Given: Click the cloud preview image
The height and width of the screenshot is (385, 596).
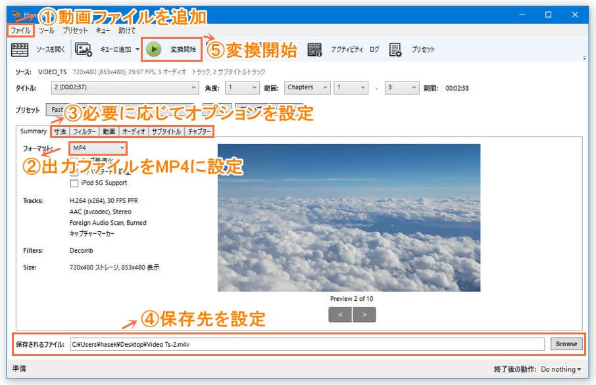Looking at the screenshot, I should point(349,217).
